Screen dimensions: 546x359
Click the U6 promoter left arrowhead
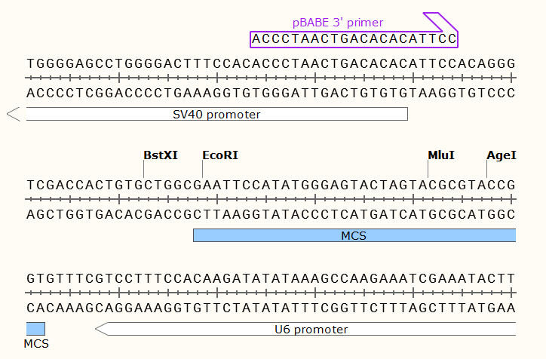point(102,329)
